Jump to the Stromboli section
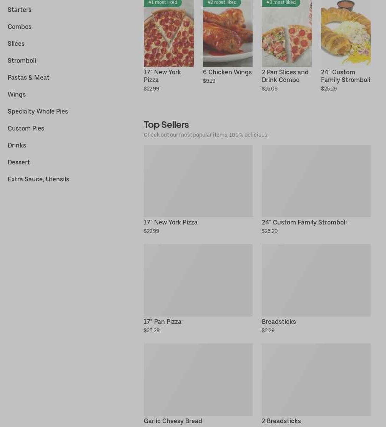 [22, 60]
